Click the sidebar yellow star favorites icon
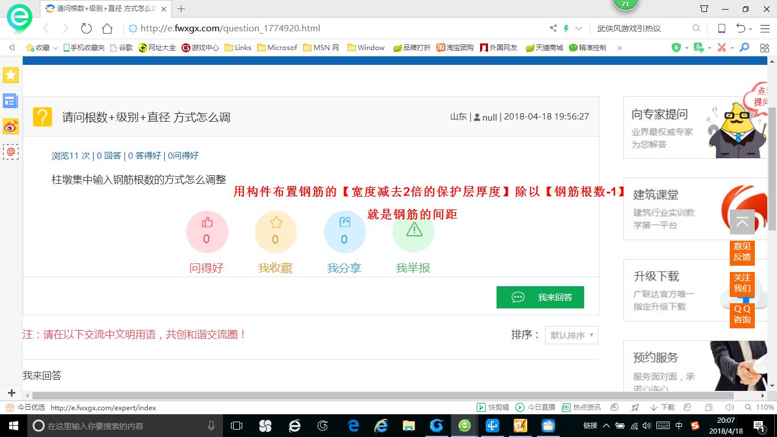This screenshot has width=777, height=437. click(x=11, y=75)
